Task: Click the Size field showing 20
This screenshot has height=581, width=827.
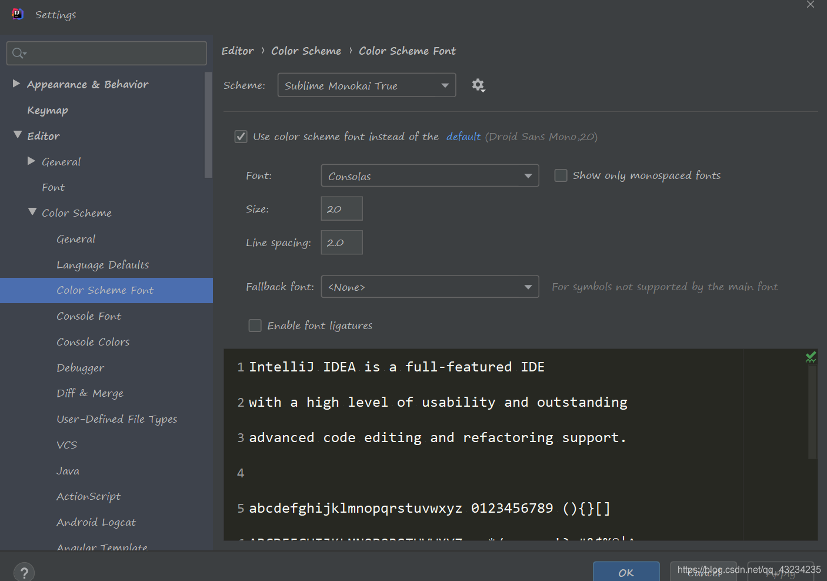Action: coord(342,209)
